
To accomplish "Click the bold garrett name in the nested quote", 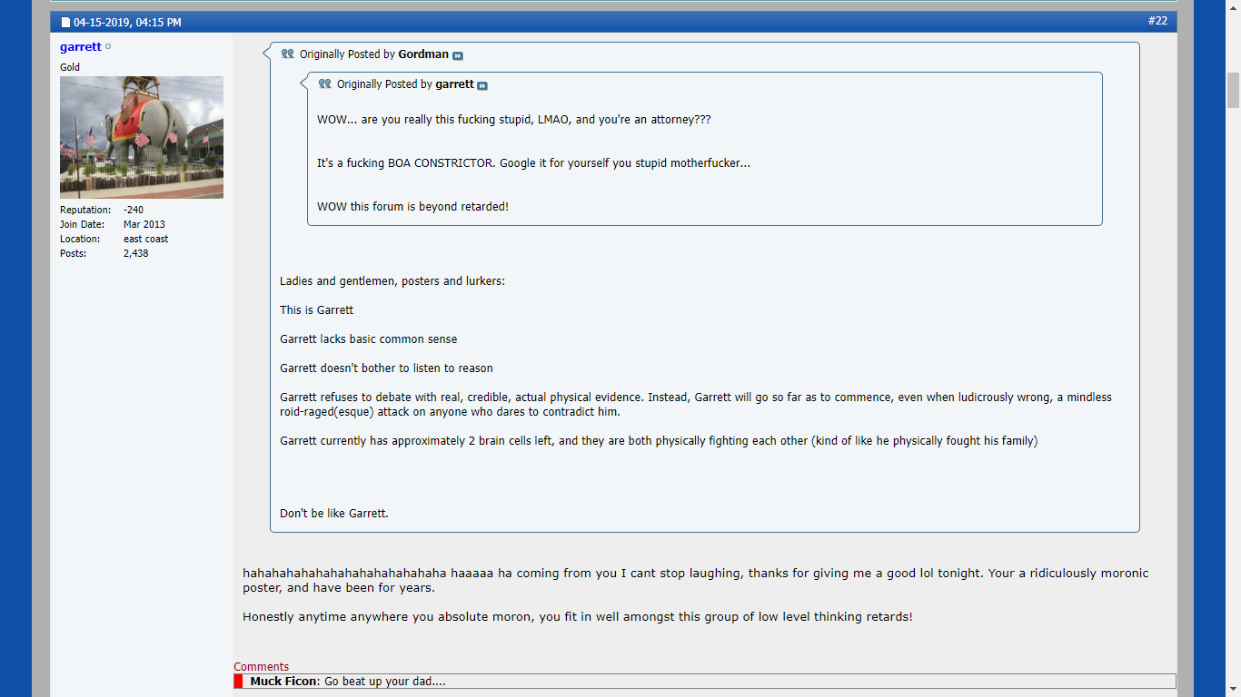I will click(454, 84).
